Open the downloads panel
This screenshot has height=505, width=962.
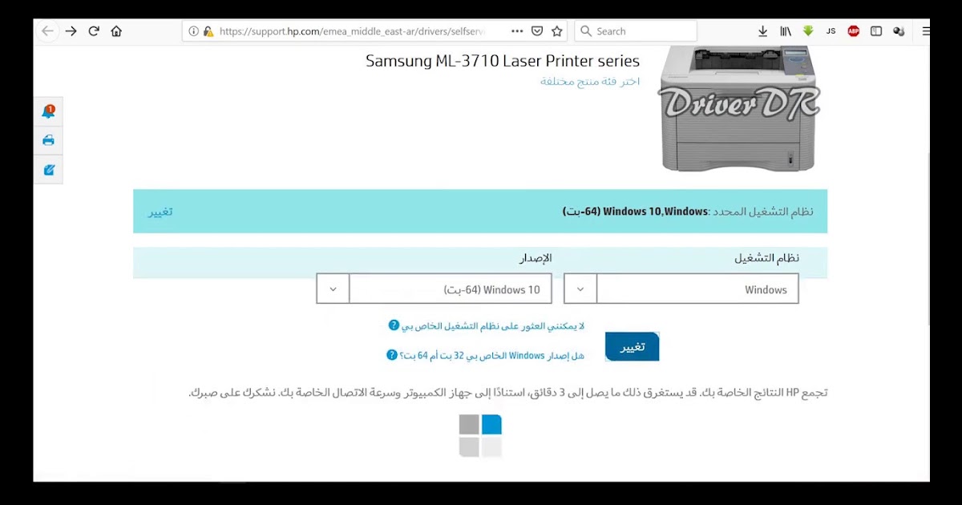point(762,31)
